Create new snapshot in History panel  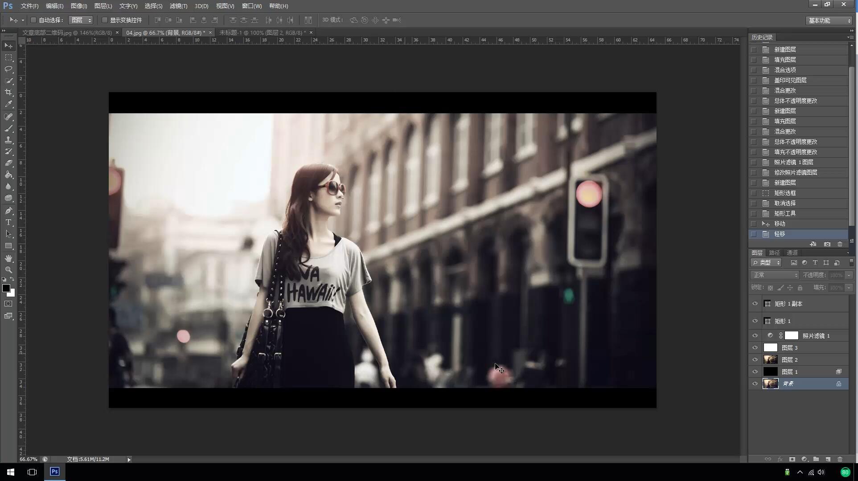click(x=827, y=244)
